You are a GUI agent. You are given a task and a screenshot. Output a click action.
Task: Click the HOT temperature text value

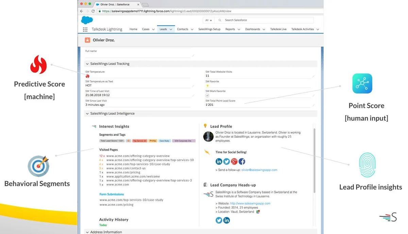click(88, 85)
